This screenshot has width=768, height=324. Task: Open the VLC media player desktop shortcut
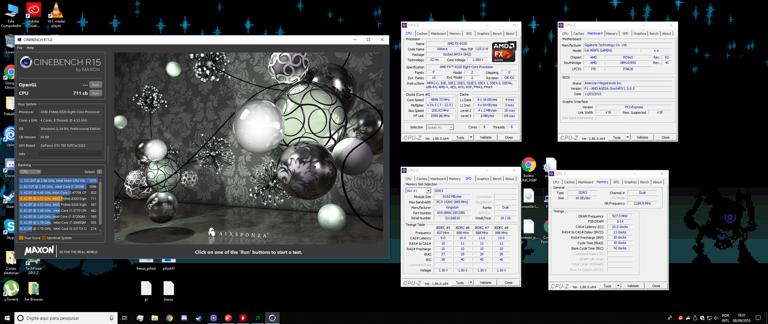coord(56,15)
